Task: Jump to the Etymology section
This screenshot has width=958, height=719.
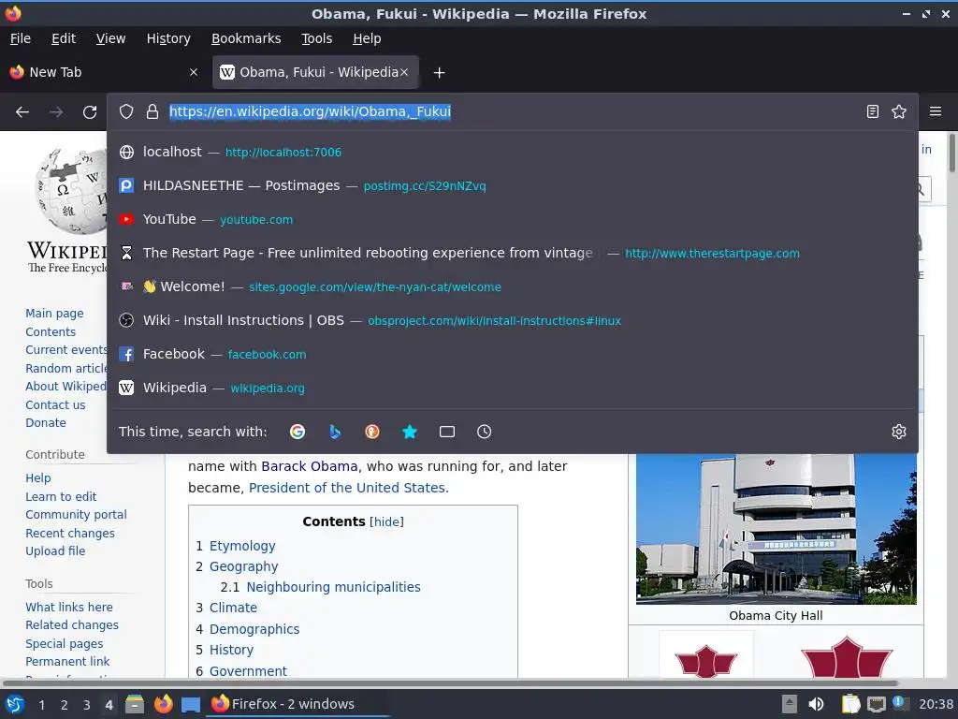Action: 242,546
